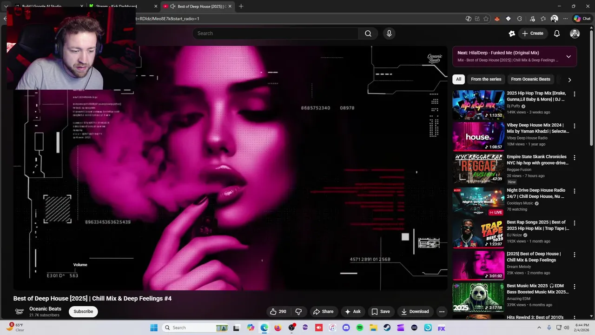Open YouTube notifications bell
This screenshot has width=595, height=335.
556,33
